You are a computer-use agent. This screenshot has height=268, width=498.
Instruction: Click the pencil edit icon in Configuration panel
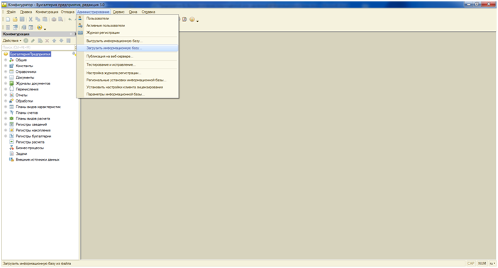pos(33,40)
